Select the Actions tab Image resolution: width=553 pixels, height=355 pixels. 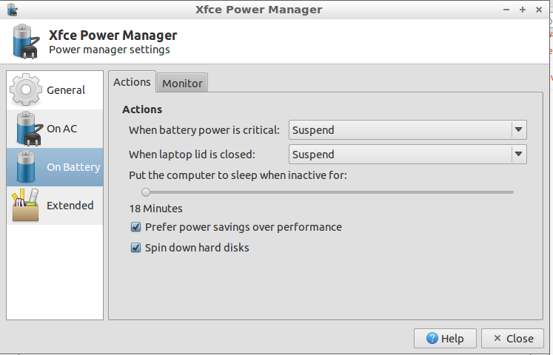[x=132, y=81]
